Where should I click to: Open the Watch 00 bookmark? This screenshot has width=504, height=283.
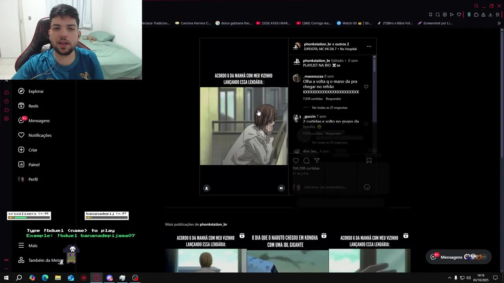click(x=354, y=23)
